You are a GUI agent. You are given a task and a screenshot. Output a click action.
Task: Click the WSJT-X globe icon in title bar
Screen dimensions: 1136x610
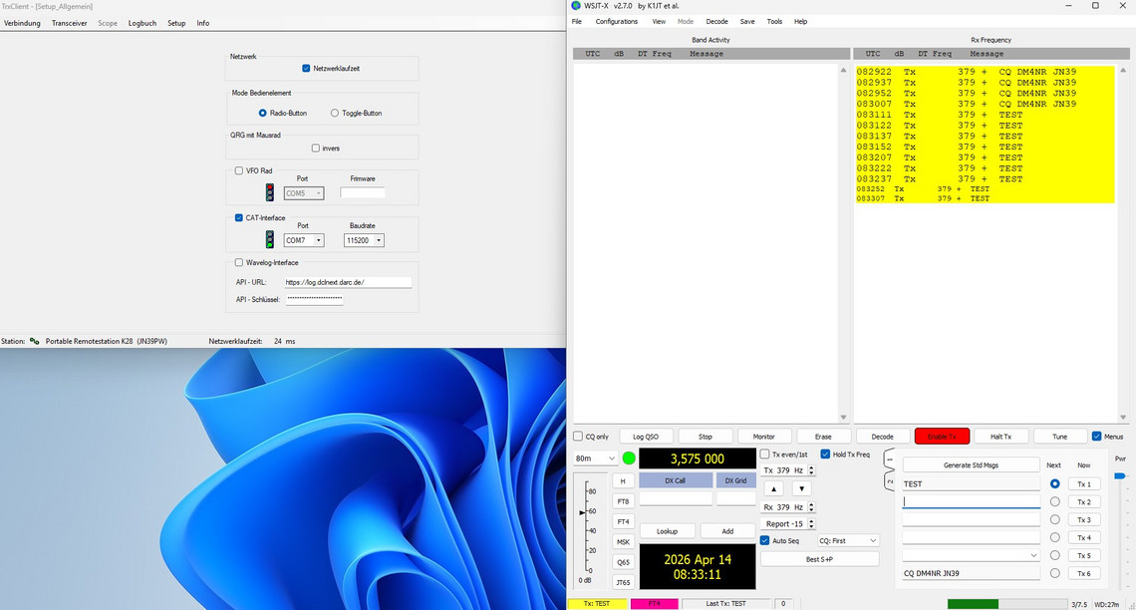[576, 6]
